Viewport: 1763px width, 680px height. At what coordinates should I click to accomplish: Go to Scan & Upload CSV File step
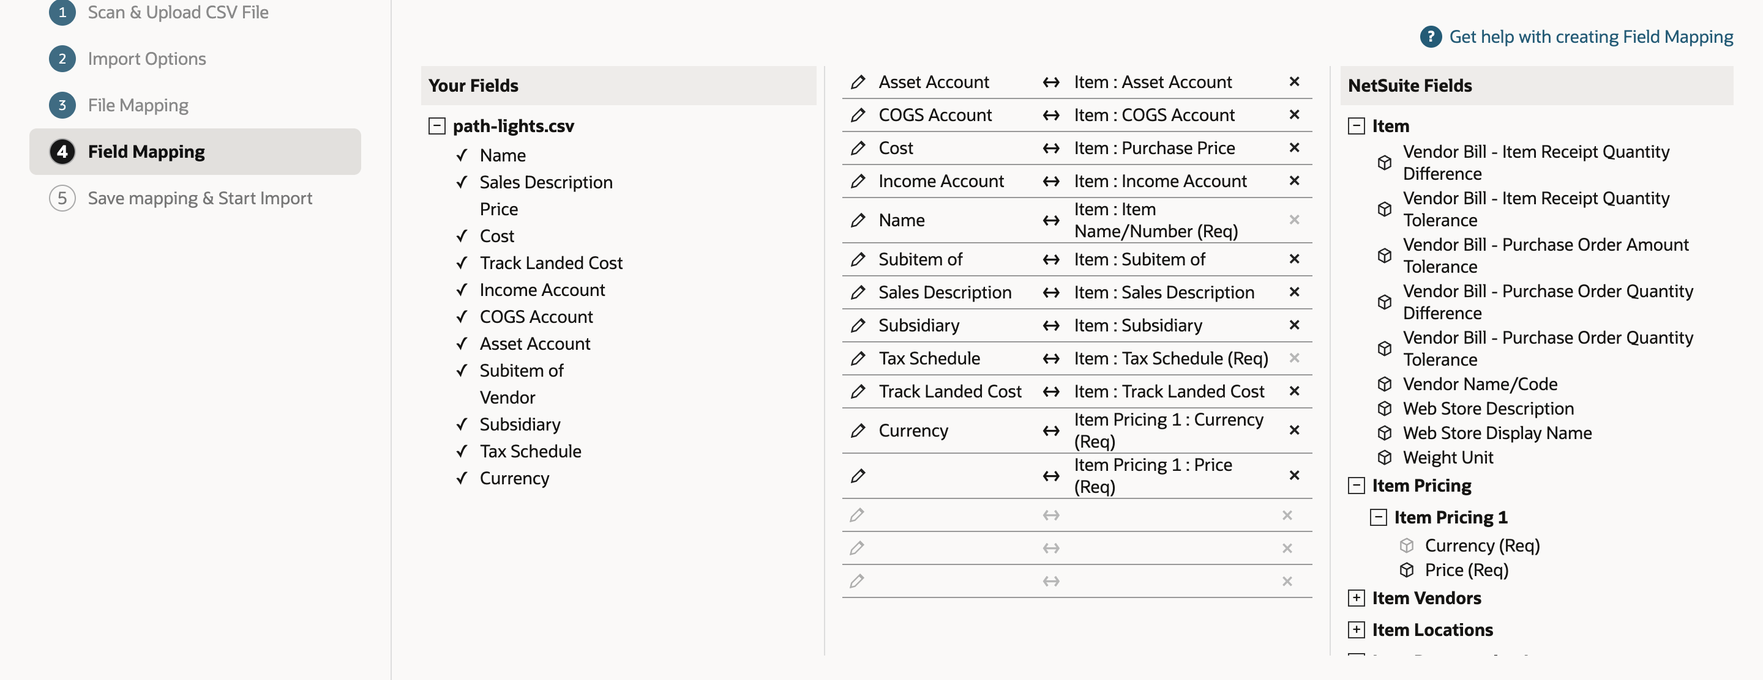tap(178, 12)
